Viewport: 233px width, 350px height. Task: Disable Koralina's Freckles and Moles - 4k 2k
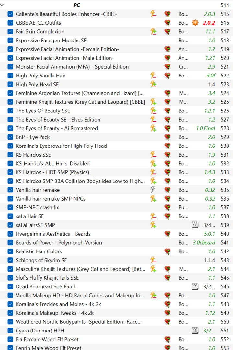coord(10,304)
